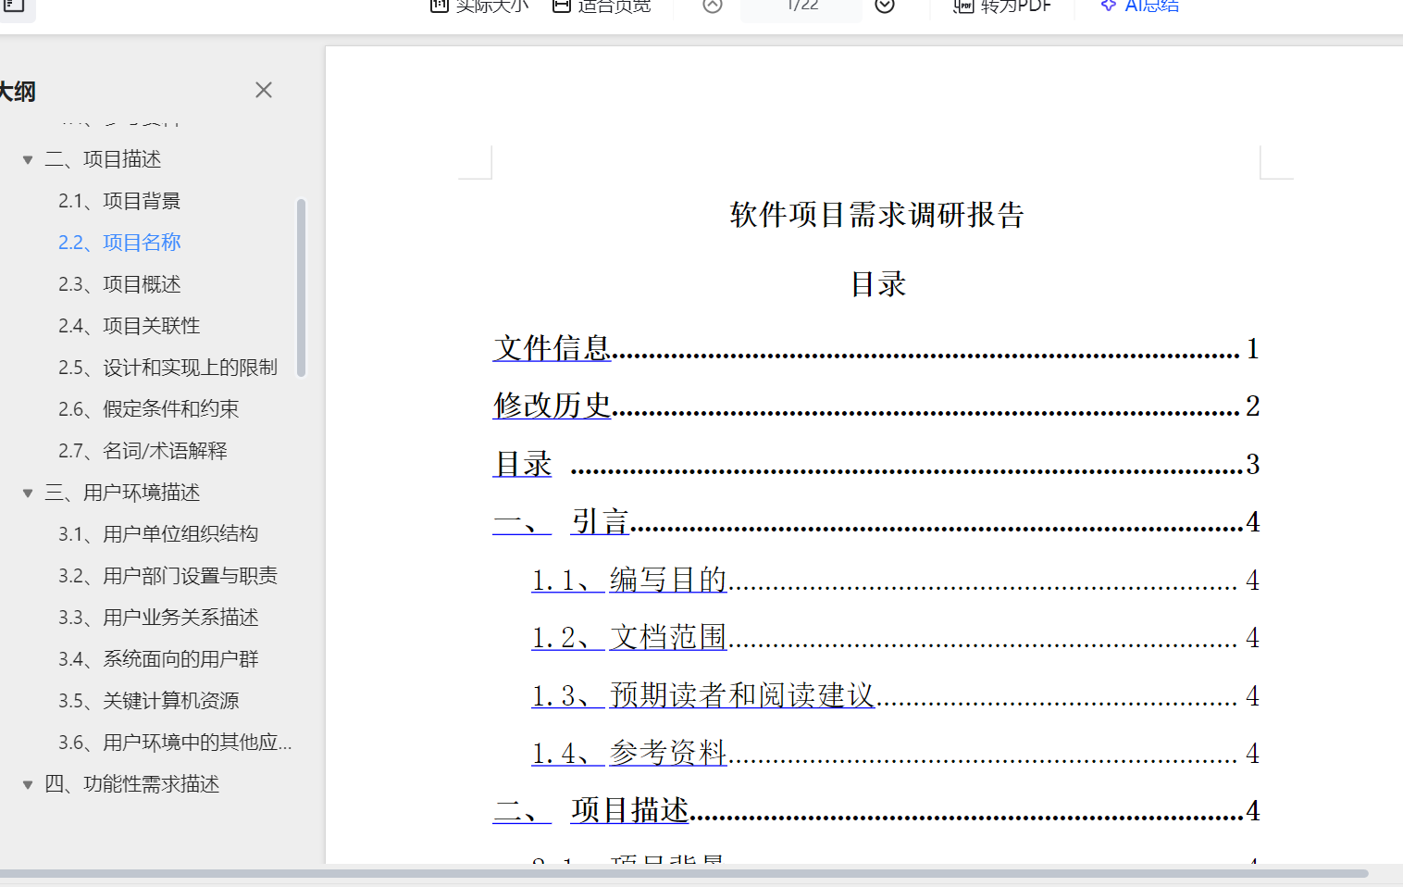Screen dimensions: 1403x887
Task: Open AI总结 summary feature
Action: [1139, 6]
